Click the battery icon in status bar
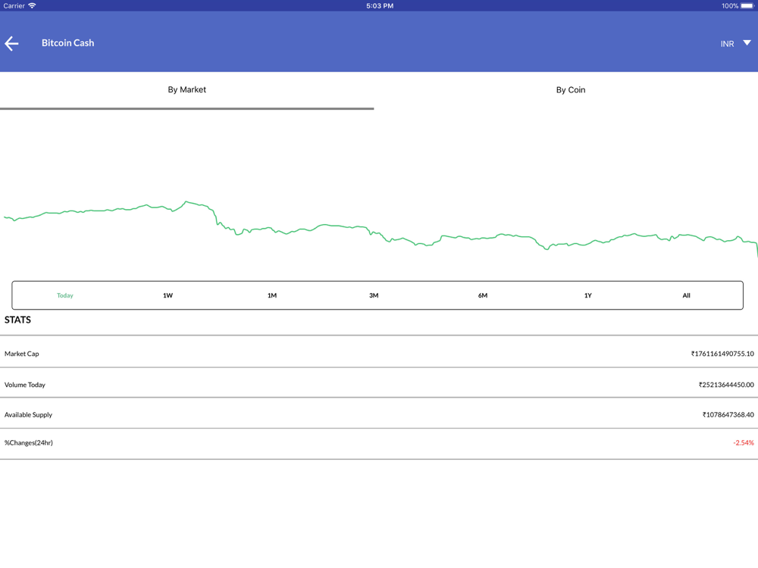 click(747, 6)
